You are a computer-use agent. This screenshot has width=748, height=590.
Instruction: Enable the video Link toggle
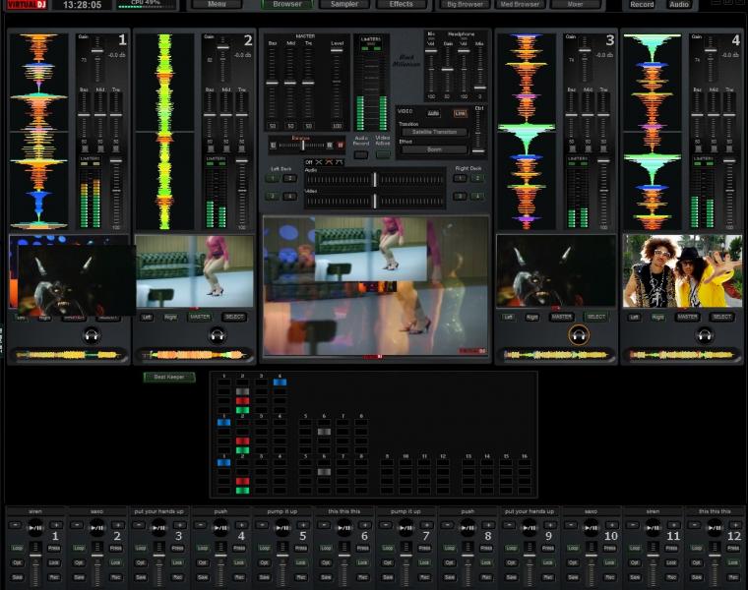[460, 113]
